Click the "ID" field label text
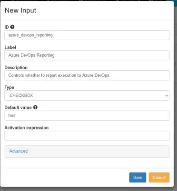177x191 pixels. coord(7,27)
